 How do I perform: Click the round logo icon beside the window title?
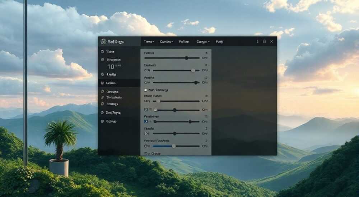pos(103,42)
